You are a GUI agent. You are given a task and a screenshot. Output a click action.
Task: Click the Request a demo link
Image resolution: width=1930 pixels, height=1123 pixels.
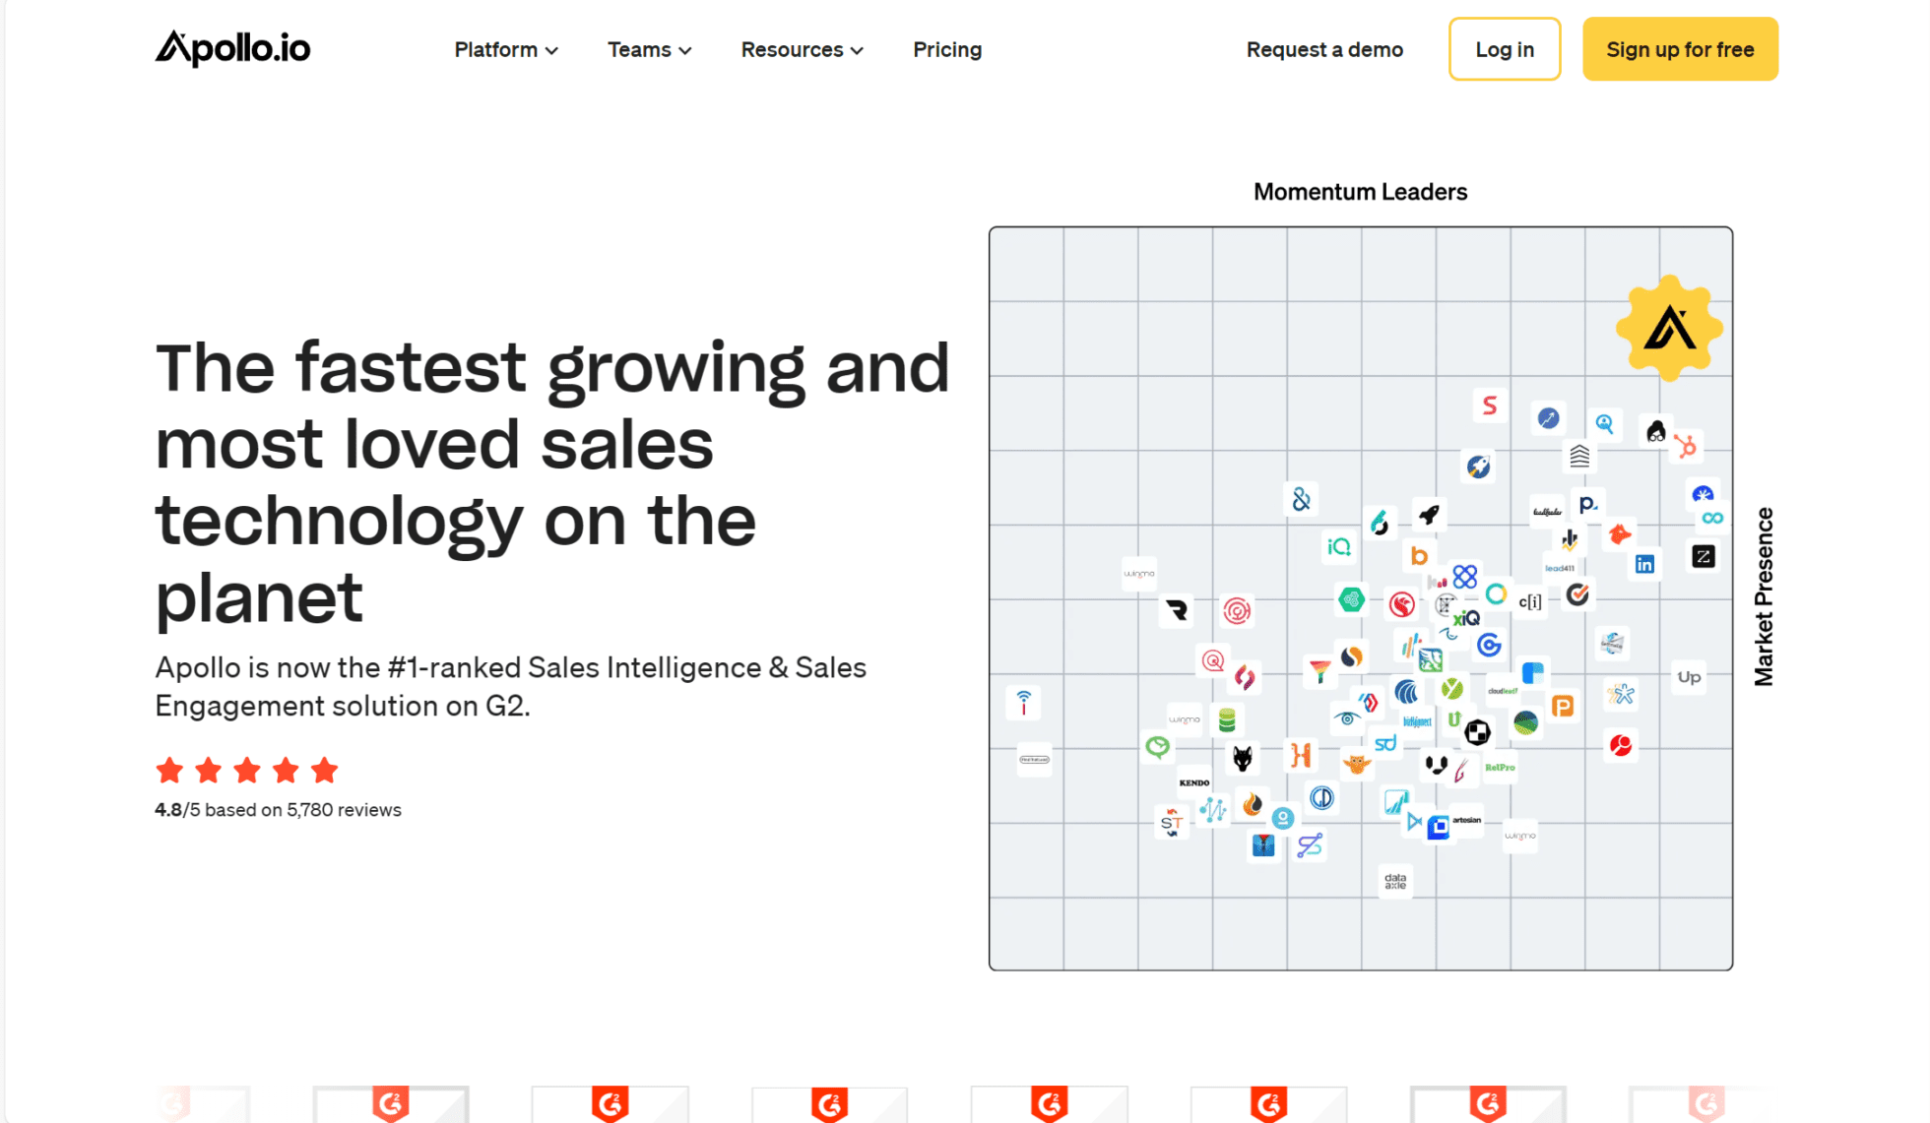pos(1322,49)
